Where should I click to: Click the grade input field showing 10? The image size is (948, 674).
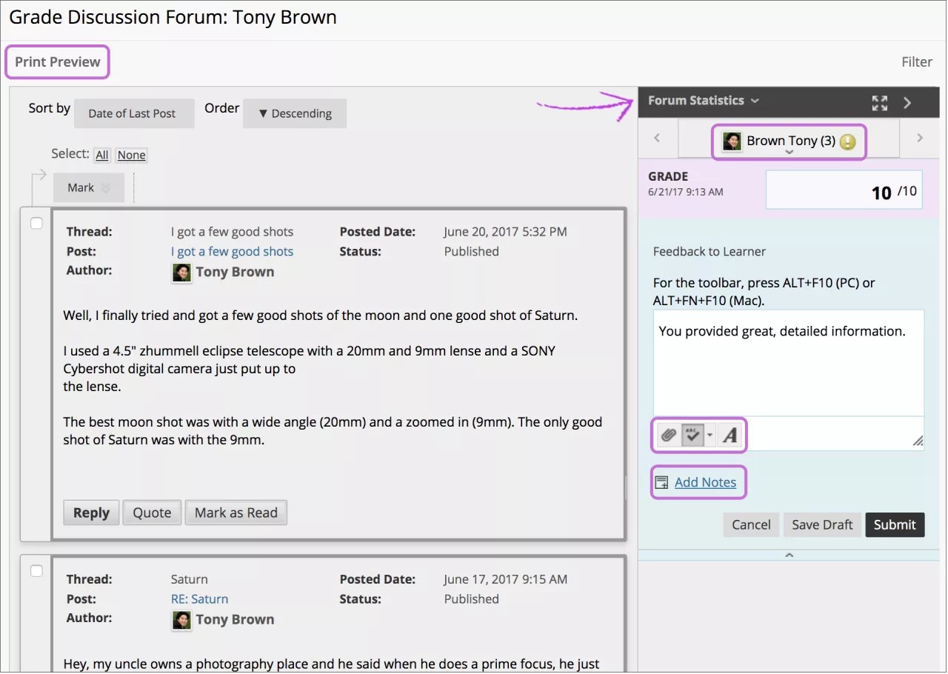click(844, 190)
